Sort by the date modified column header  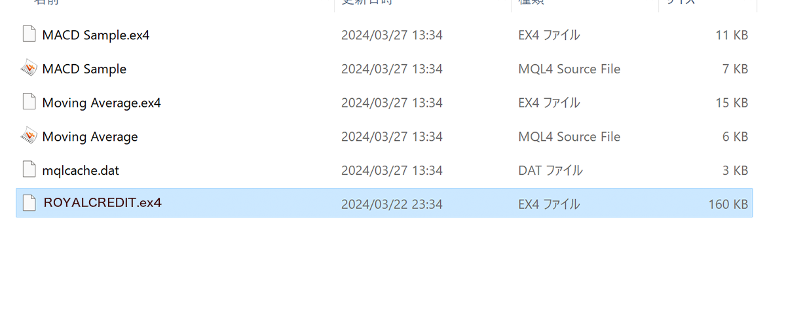coord(367,3)
